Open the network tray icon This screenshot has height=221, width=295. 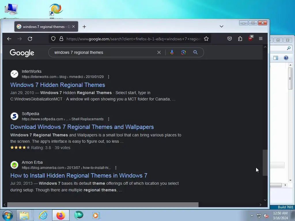click(259, 216)
